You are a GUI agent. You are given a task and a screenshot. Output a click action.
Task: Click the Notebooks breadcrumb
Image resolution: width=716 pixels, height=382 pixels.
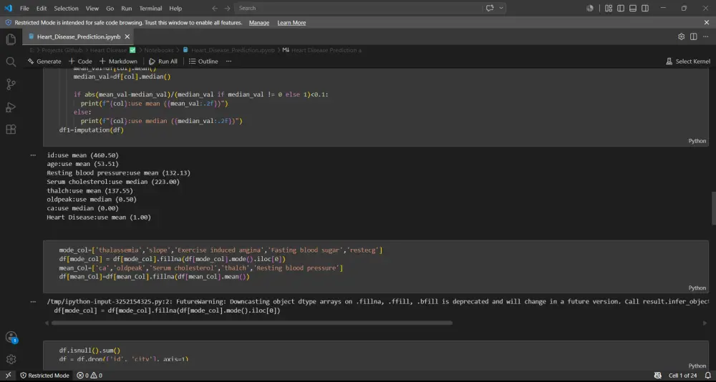pos(159,50)
